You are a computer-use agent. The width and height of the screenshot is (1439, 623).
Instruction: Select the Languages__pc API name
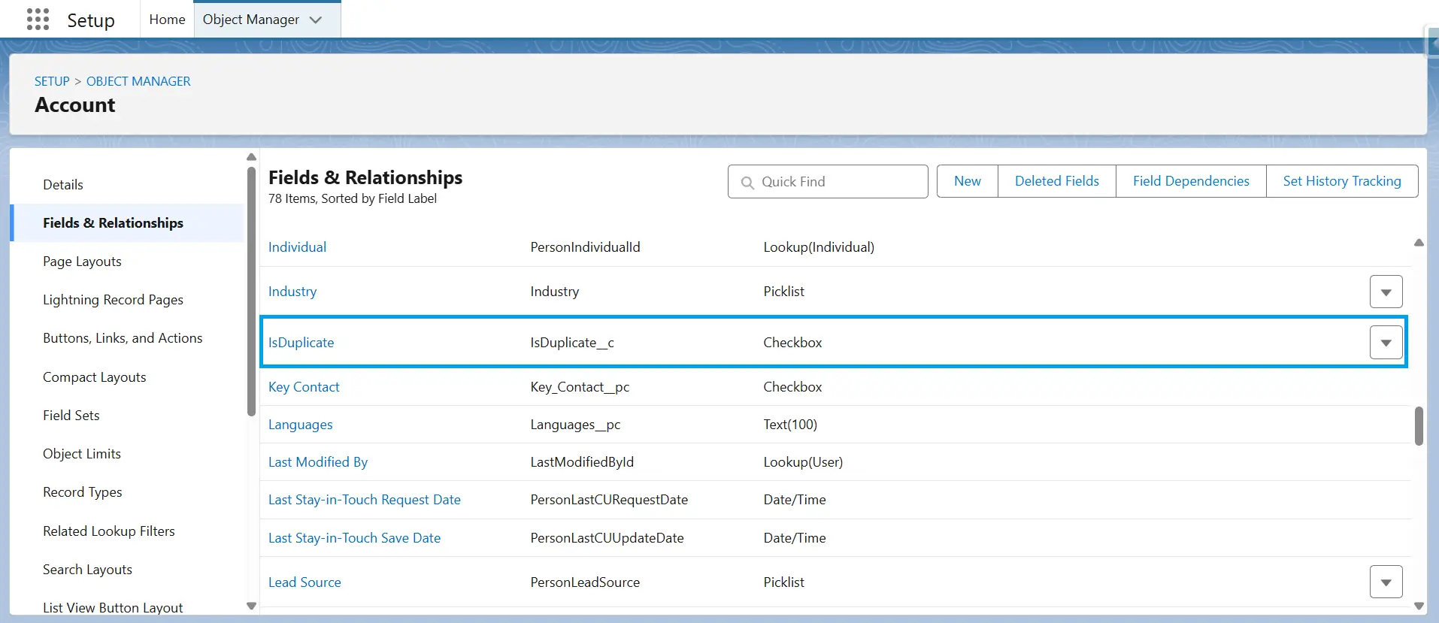(x=575, y=425)
